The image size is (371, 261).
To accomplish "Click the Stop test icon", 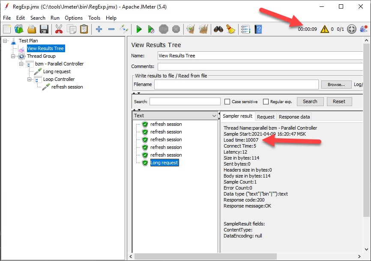I will click(164, 30).
